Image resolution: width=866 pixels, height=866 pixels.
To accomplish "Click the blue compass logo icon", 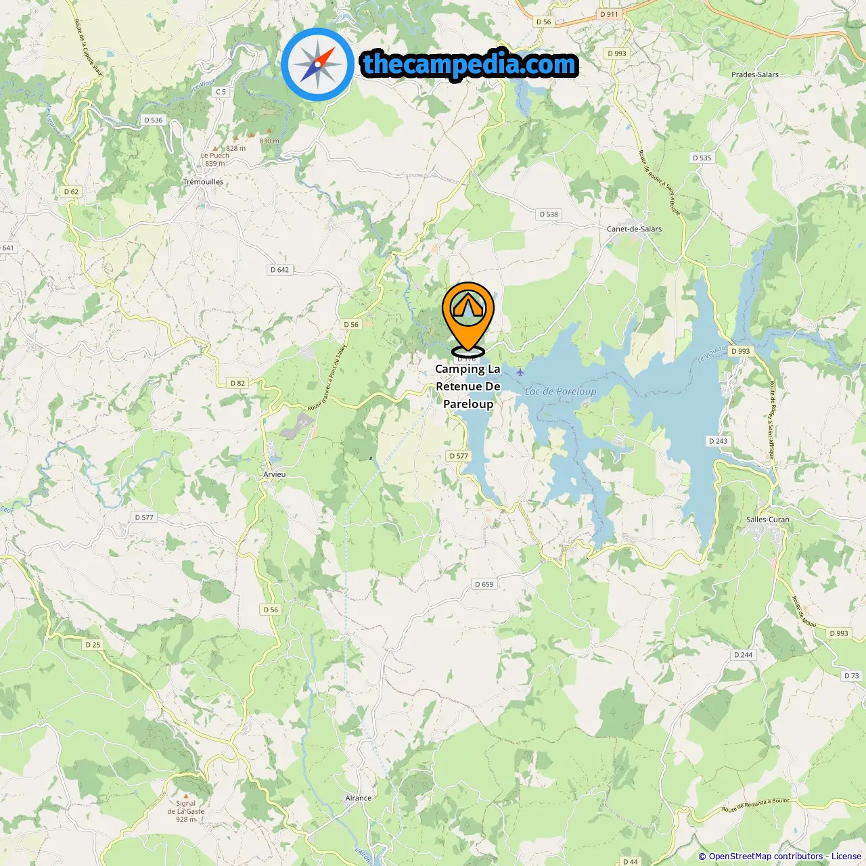I will (317, 65).
